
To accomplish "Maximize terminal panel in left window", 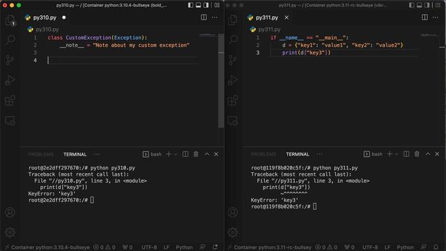I will pyautogui.click(x=207, y=154).
